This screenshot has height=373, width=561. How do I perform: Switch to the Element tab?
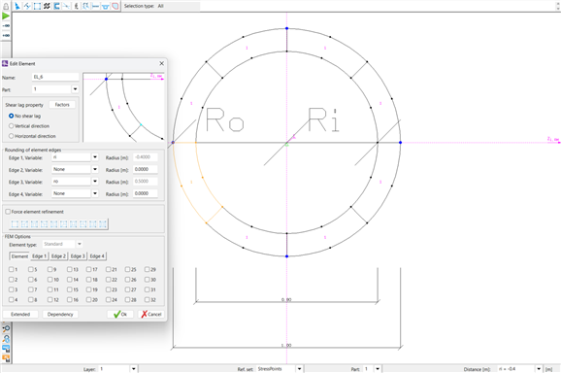pos(19,256)
